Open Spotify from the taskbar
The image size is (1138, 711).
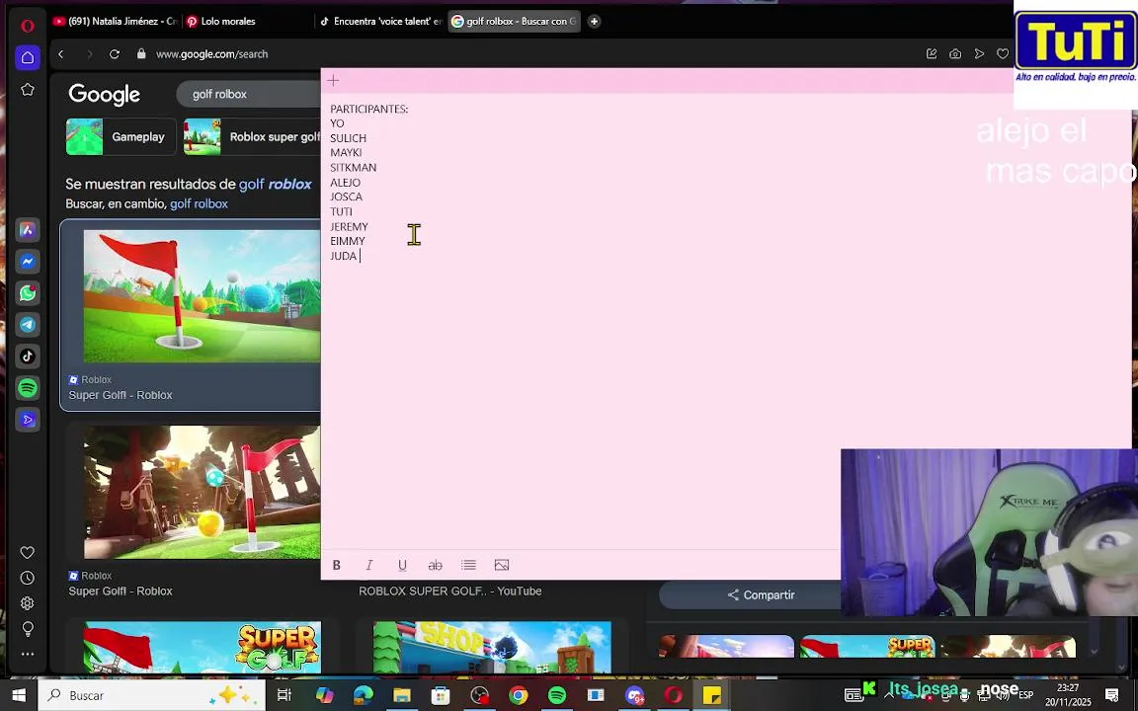[x=557, y=696]
